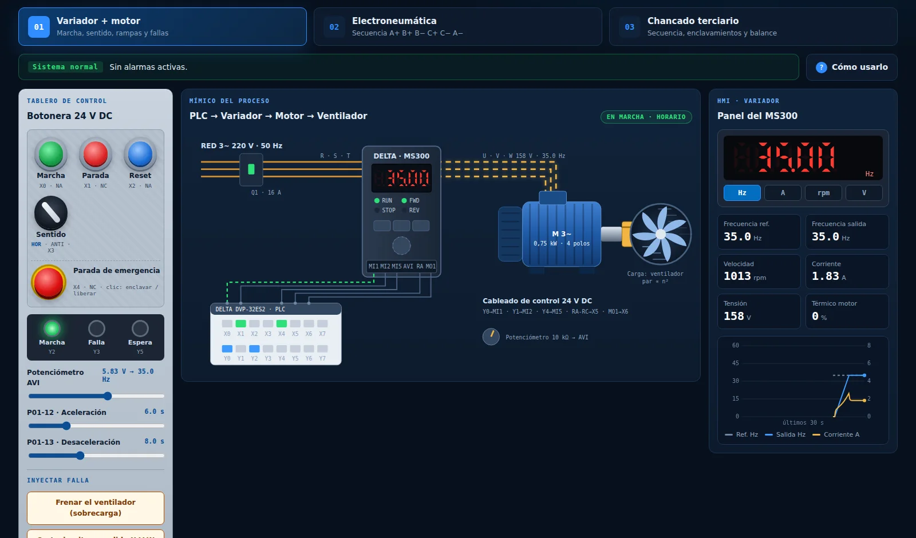
Task: Push the green Marcha pushbutton
Action: pos(51,154)
